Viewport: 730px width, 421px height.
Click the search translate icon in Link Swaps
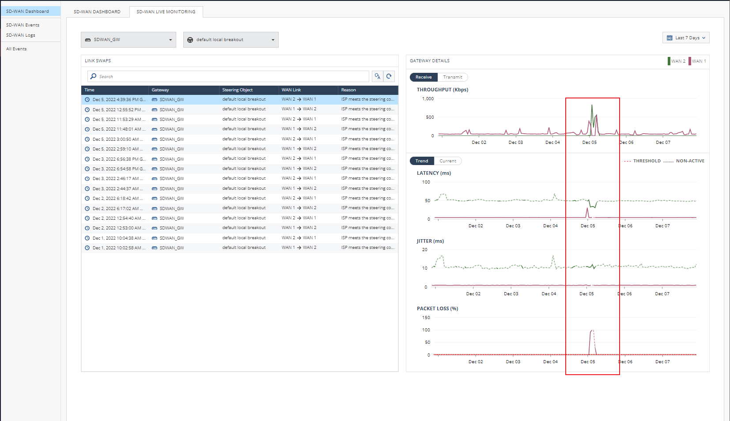point(378,76)
